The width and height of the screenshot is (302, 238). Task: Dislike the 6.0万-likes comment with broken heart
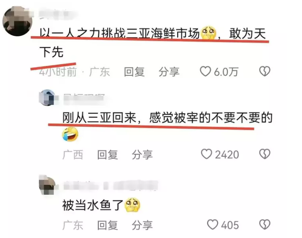(x=265, y=71)
